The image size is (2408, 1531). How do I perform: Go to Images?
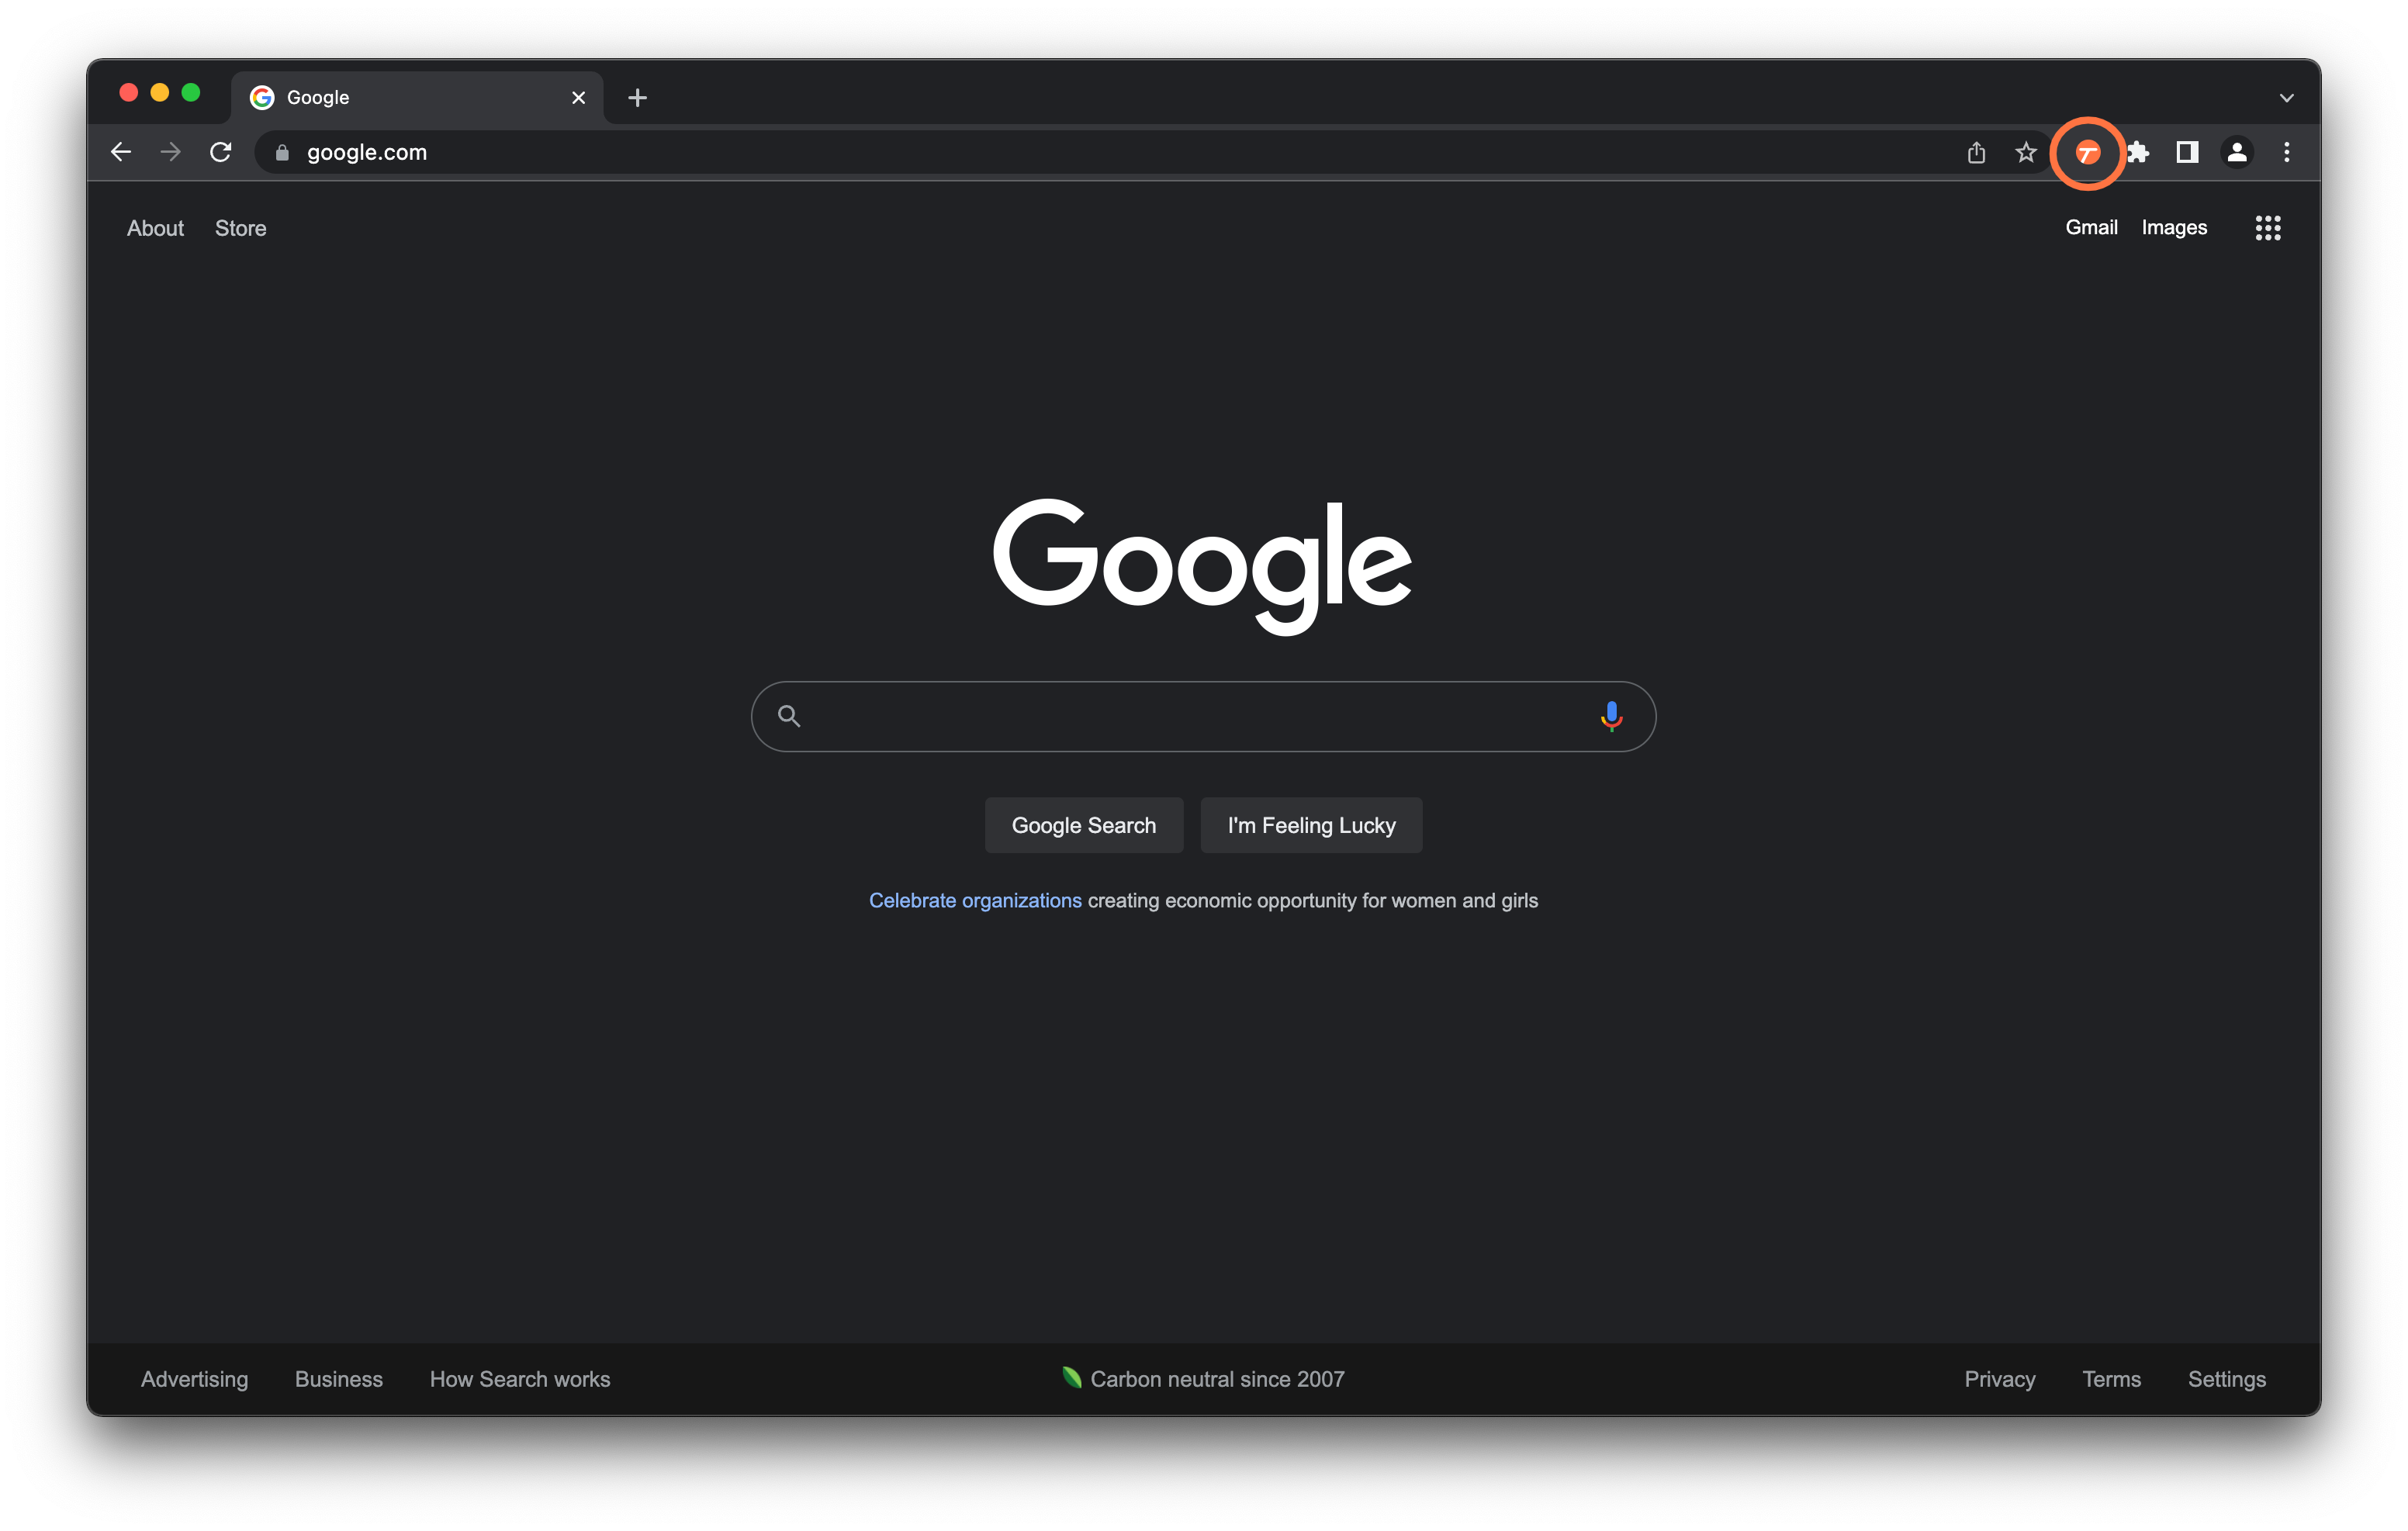click(x=2174, y=227)
